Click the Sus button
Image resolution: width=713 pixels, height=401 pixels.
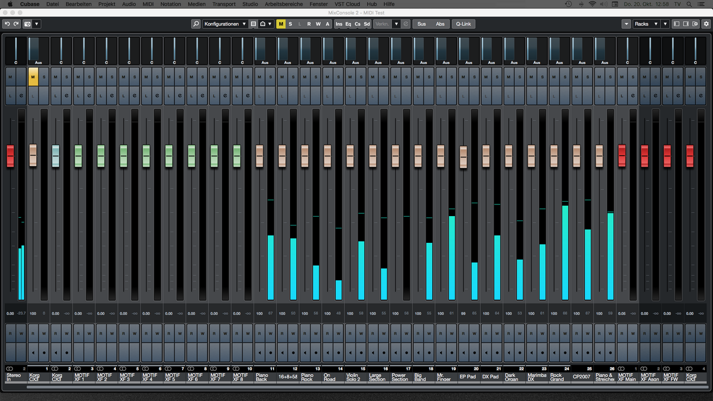pyautogui.click(x=422, y=24)
